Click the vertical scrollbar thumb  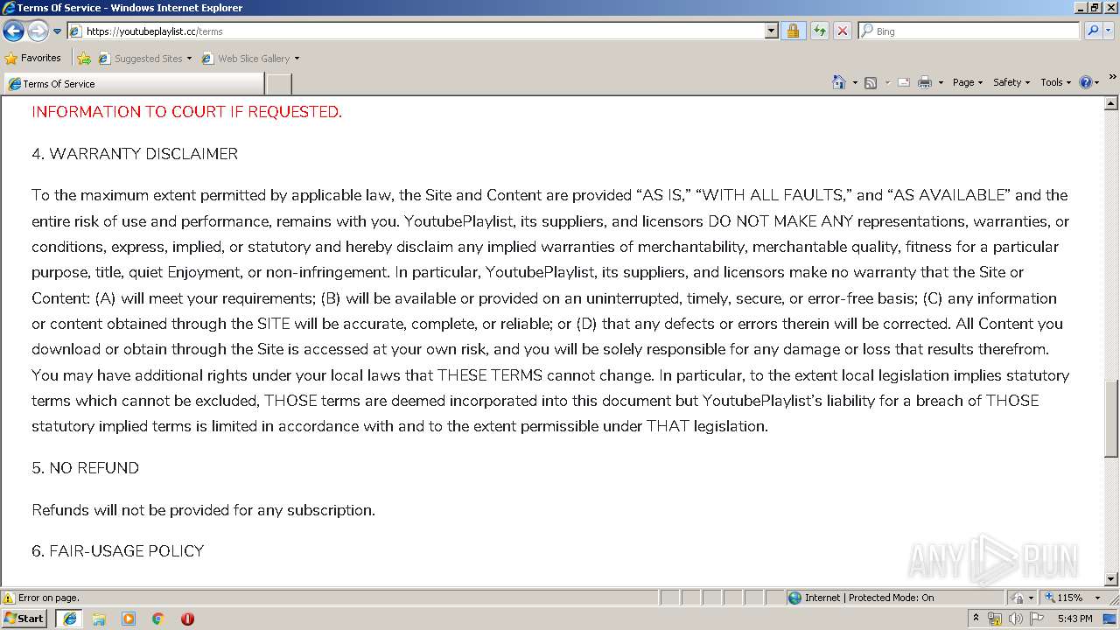tap(1111, 419)
